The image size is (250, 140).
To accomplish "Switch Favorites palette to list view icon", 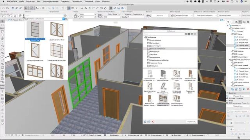I will click(x=186, y=34).
